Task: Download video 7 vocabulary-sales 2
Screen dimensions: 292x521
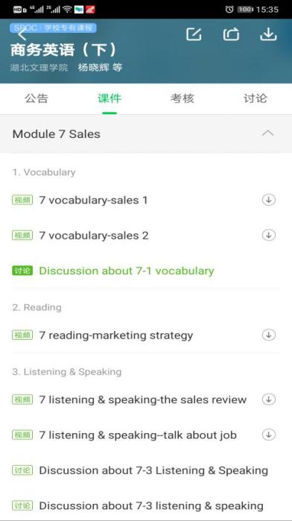Action: point(269,236)
